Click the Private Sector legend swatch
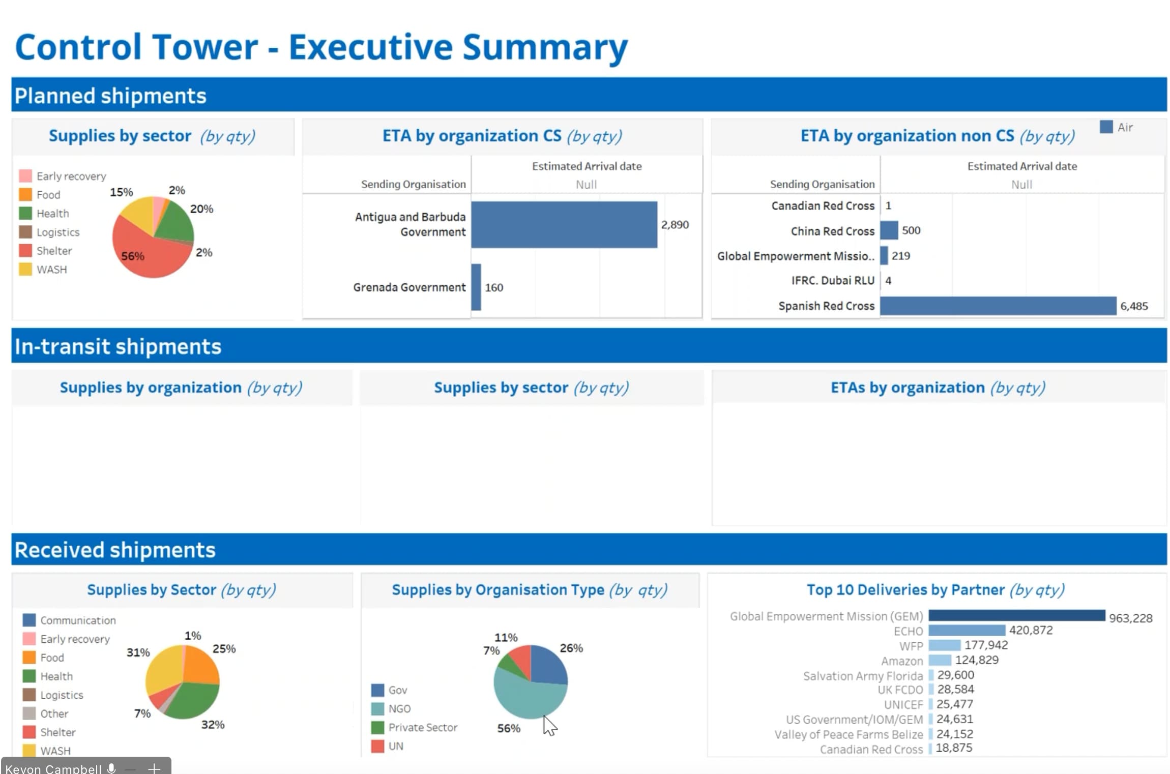The width and height of the screenshot is (1170, 774). click(x=377, y=727)
